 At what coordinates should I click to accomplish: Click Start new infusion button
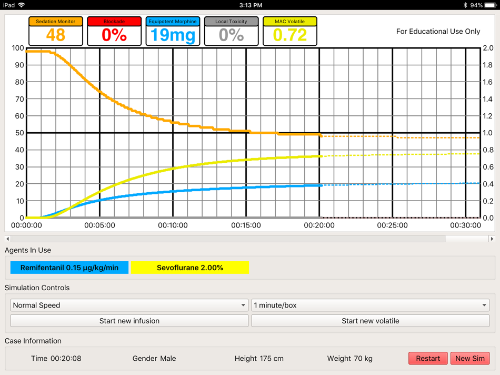tap(129, 321)
